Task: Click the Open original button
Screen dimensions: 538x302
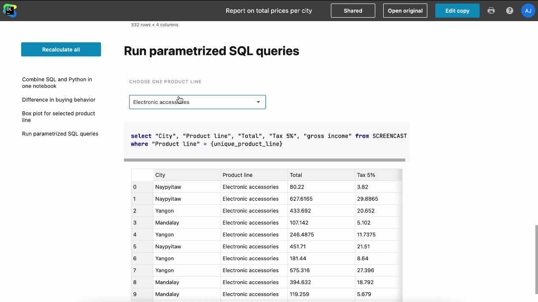Action: [x=405, y=11]
